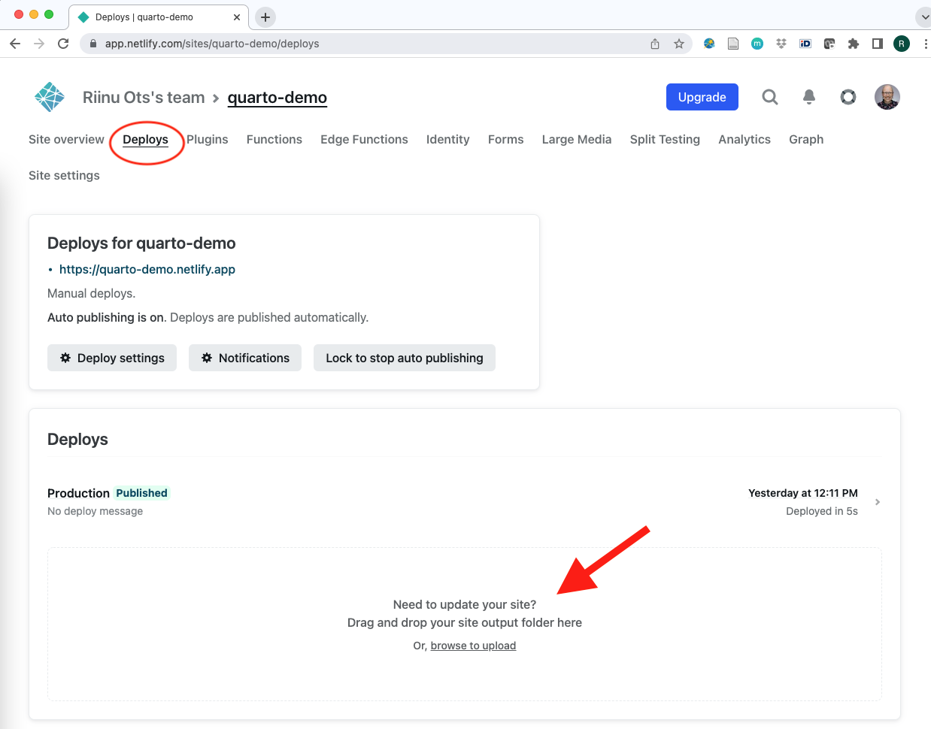
Task: Click the 'No deploy message' text
Action: (95, 511)
